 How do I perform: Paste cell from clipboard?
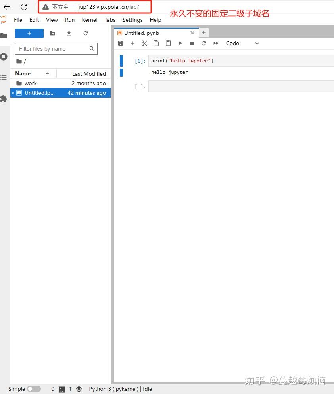[168, 43]
